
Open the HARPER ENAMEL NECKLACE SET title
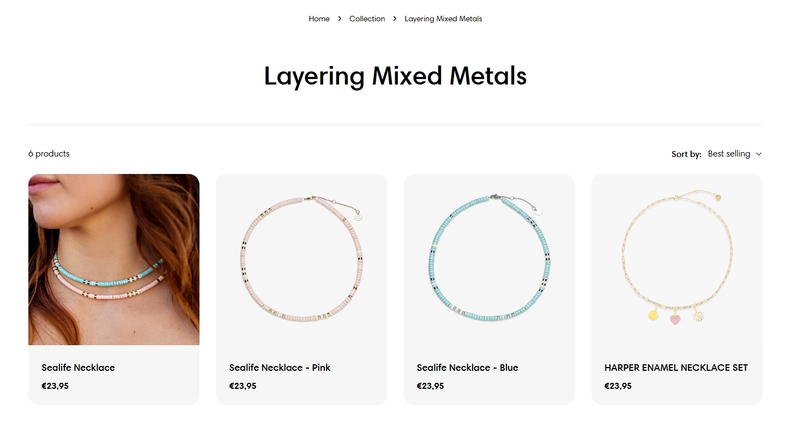pyautogui.click(x=676, y=368)
